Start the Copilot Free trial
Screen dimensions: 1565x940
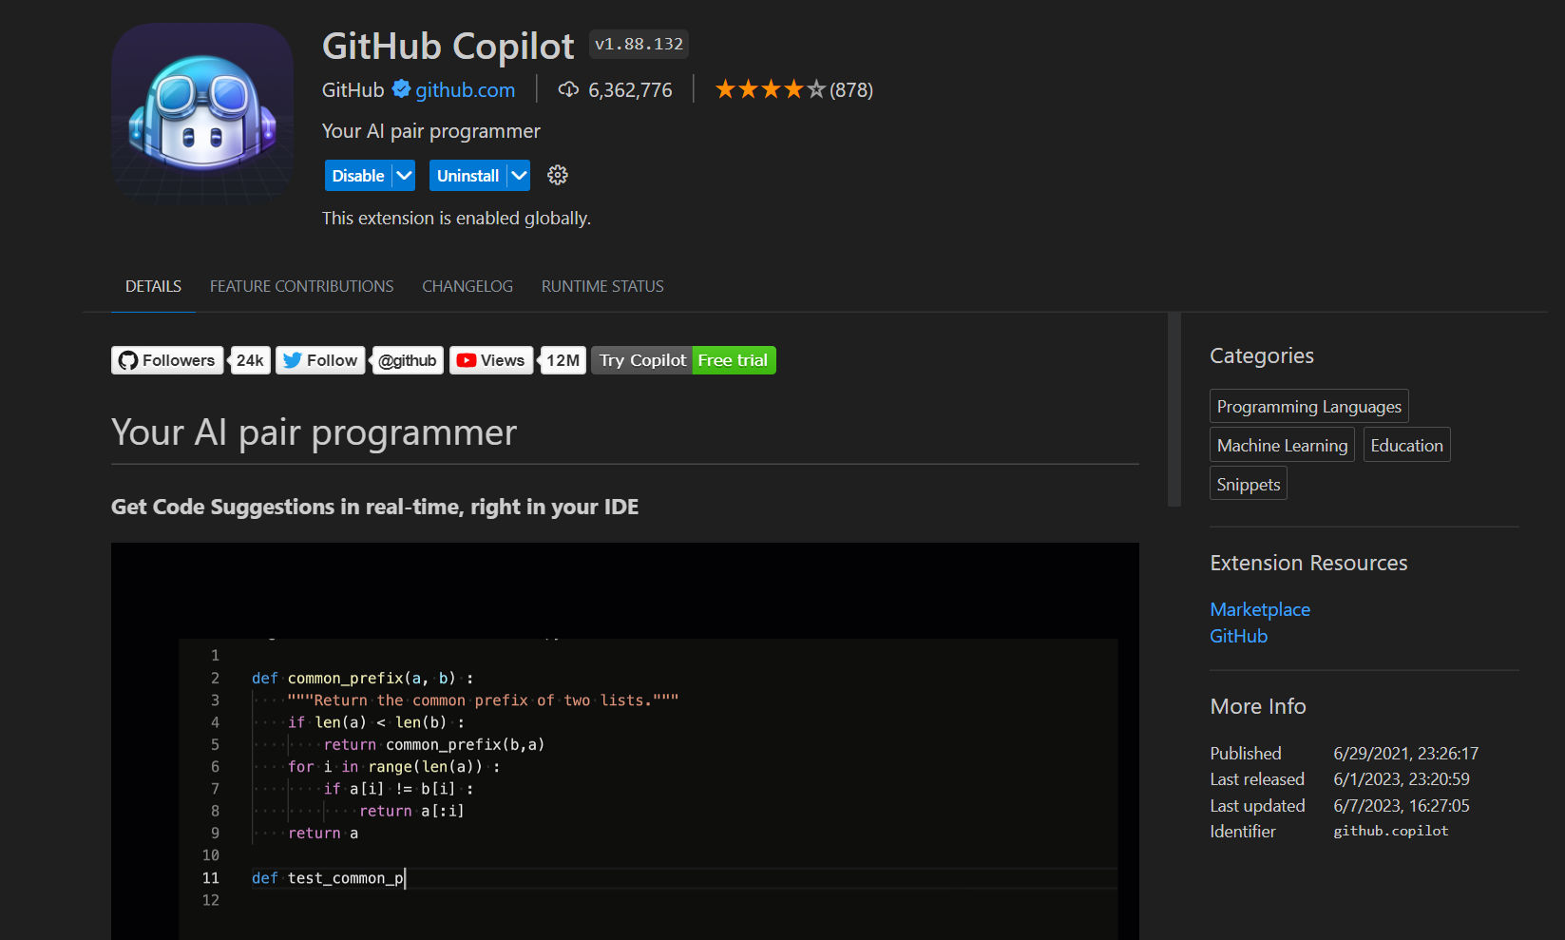[733, 360]
